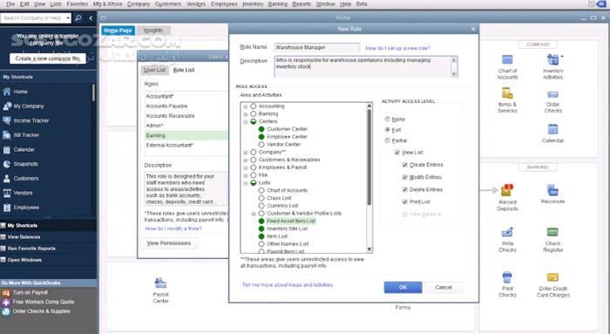Image resolution: width=610 pixels, height=334 pixels.
Task: Open Enter Credit Card Charges icon
Action: [552, 277]
